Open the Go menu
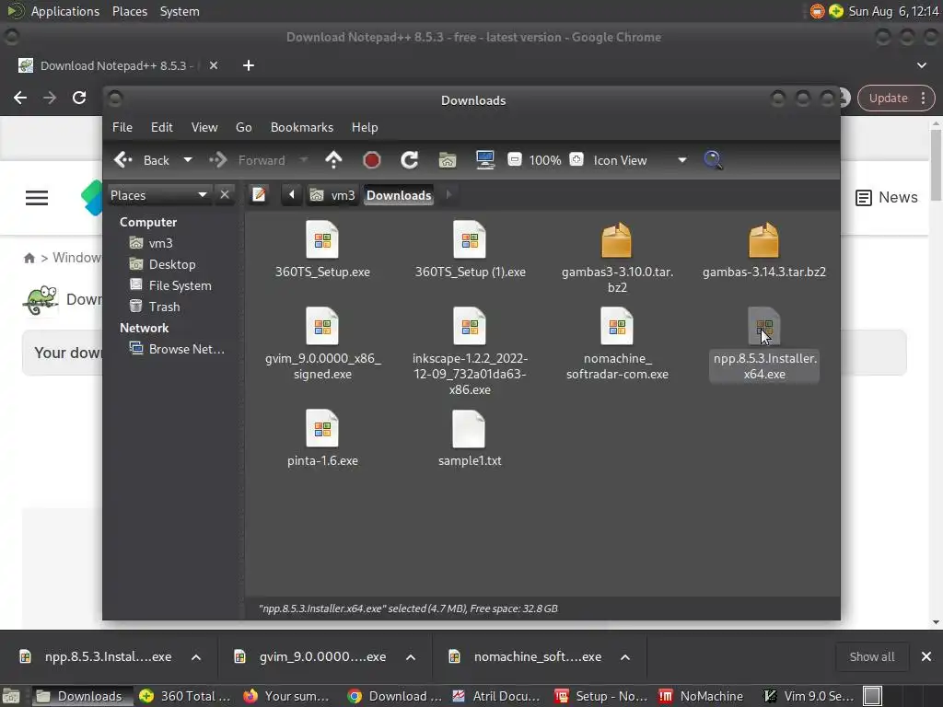This screenshot has height=707, width=943. (243, 127)
